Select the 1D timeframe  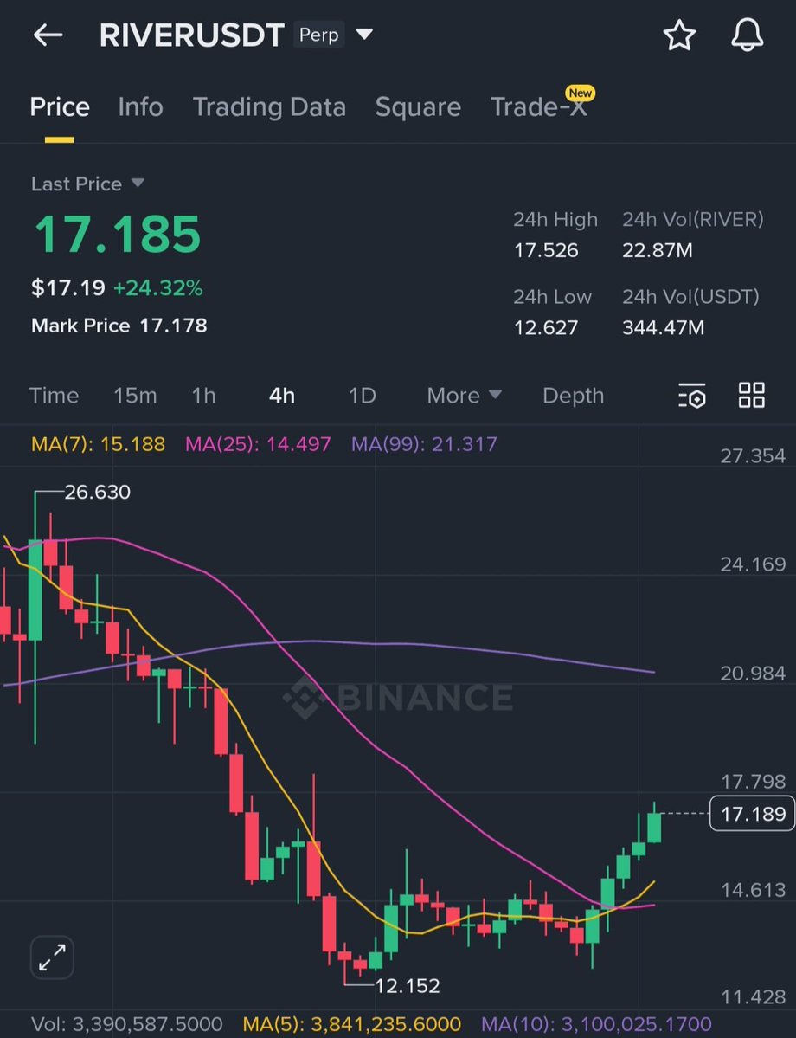[x=362, y=395]
